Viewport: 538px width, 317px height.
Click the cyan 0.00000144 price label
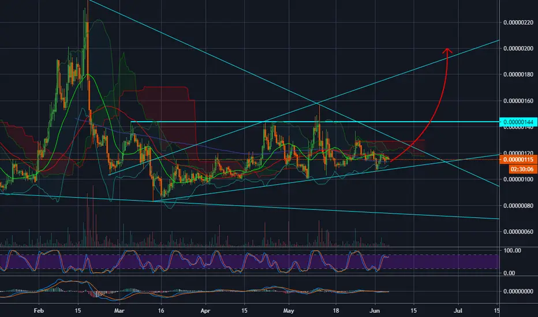point(518,122)
